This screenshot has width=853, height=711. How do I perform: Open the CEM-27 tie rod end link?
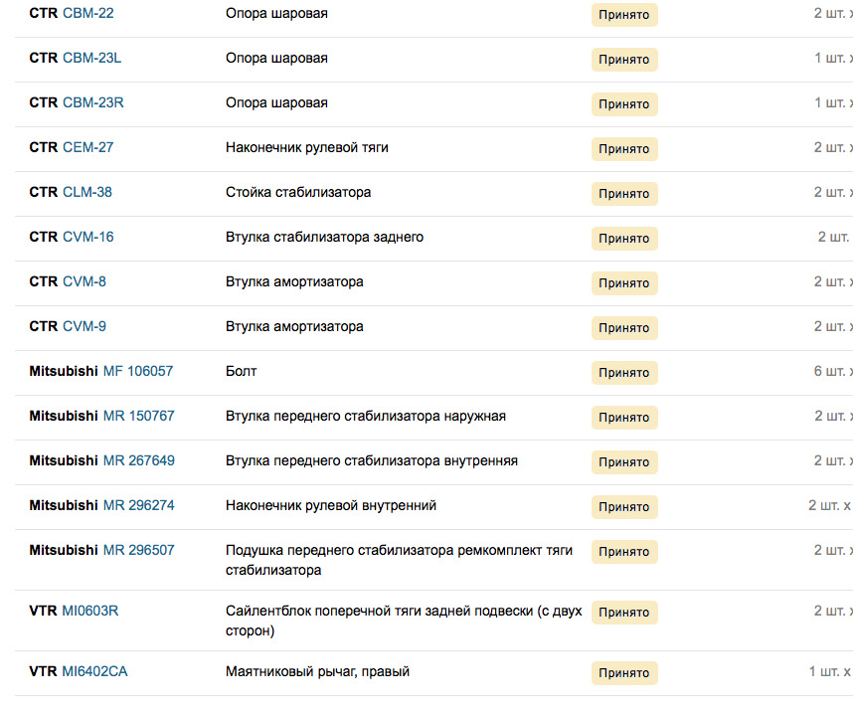(x=87, y=148)
